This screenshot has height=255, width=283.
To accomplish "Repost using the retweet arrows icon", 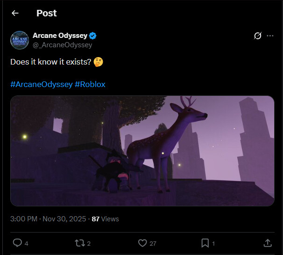I will 80,243.
